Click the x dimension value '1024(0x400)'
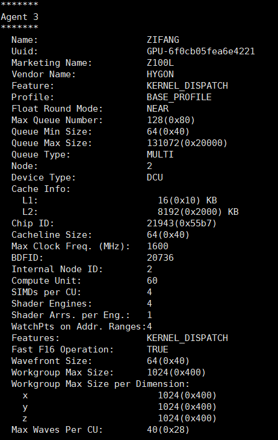The image size is (278, 440). click(x=187, y=396)
